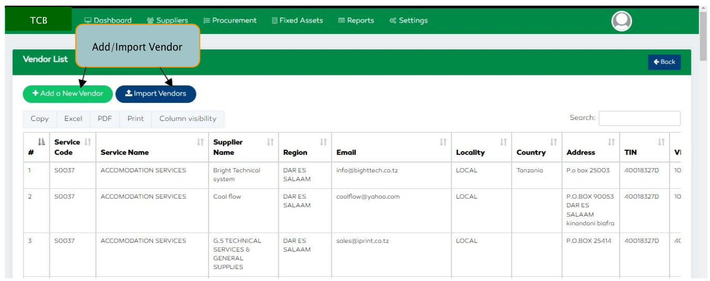Open the Settings menu

click(409, 20)
